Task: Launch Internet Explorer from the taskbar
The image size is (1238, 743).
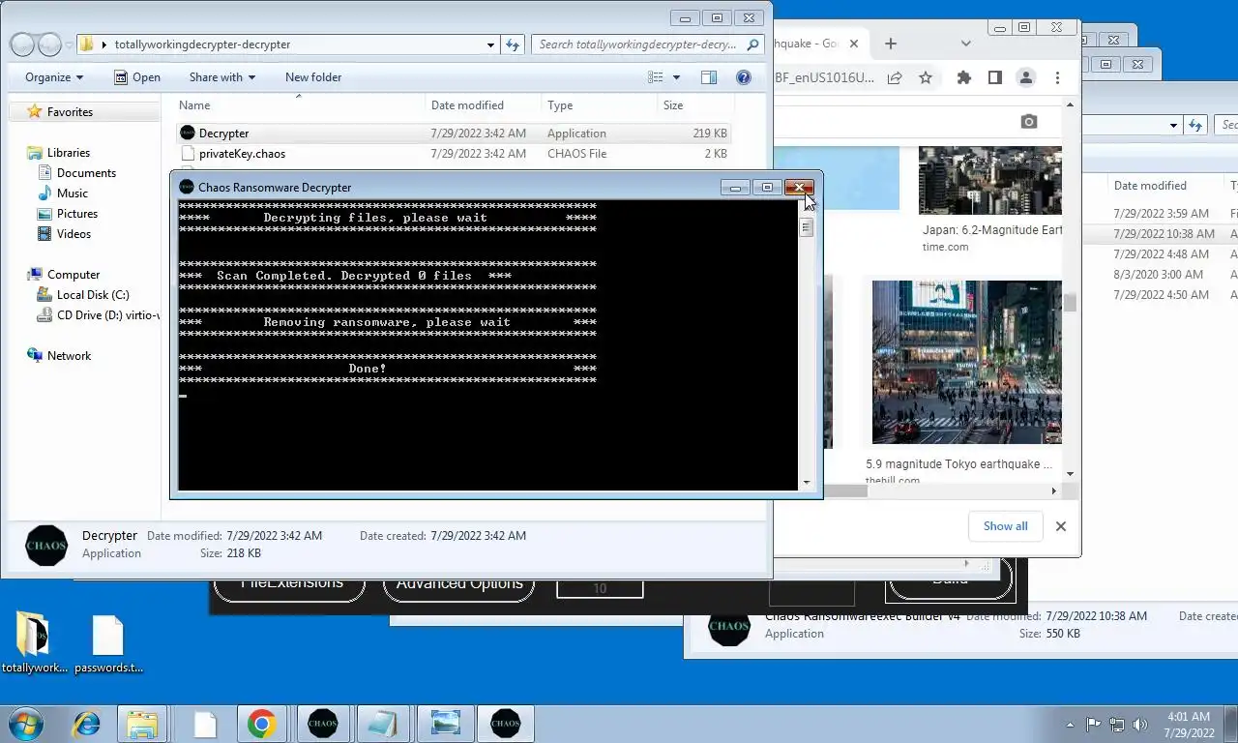Action: coord(87,724)
